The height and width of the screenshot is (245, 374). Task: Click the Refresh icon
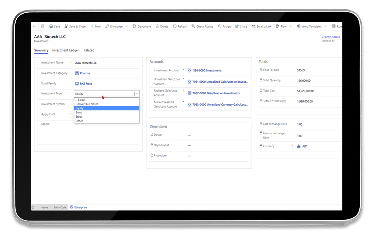pyautogui.click(x=175, y=26)
